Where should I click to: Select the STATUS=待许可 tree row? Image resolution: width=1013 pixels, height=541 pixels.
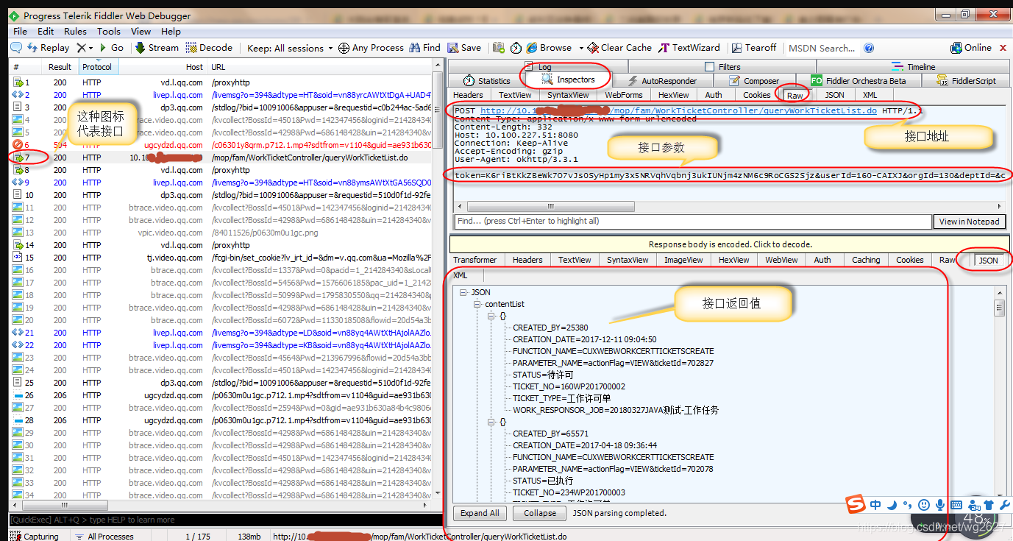point(541,375)
